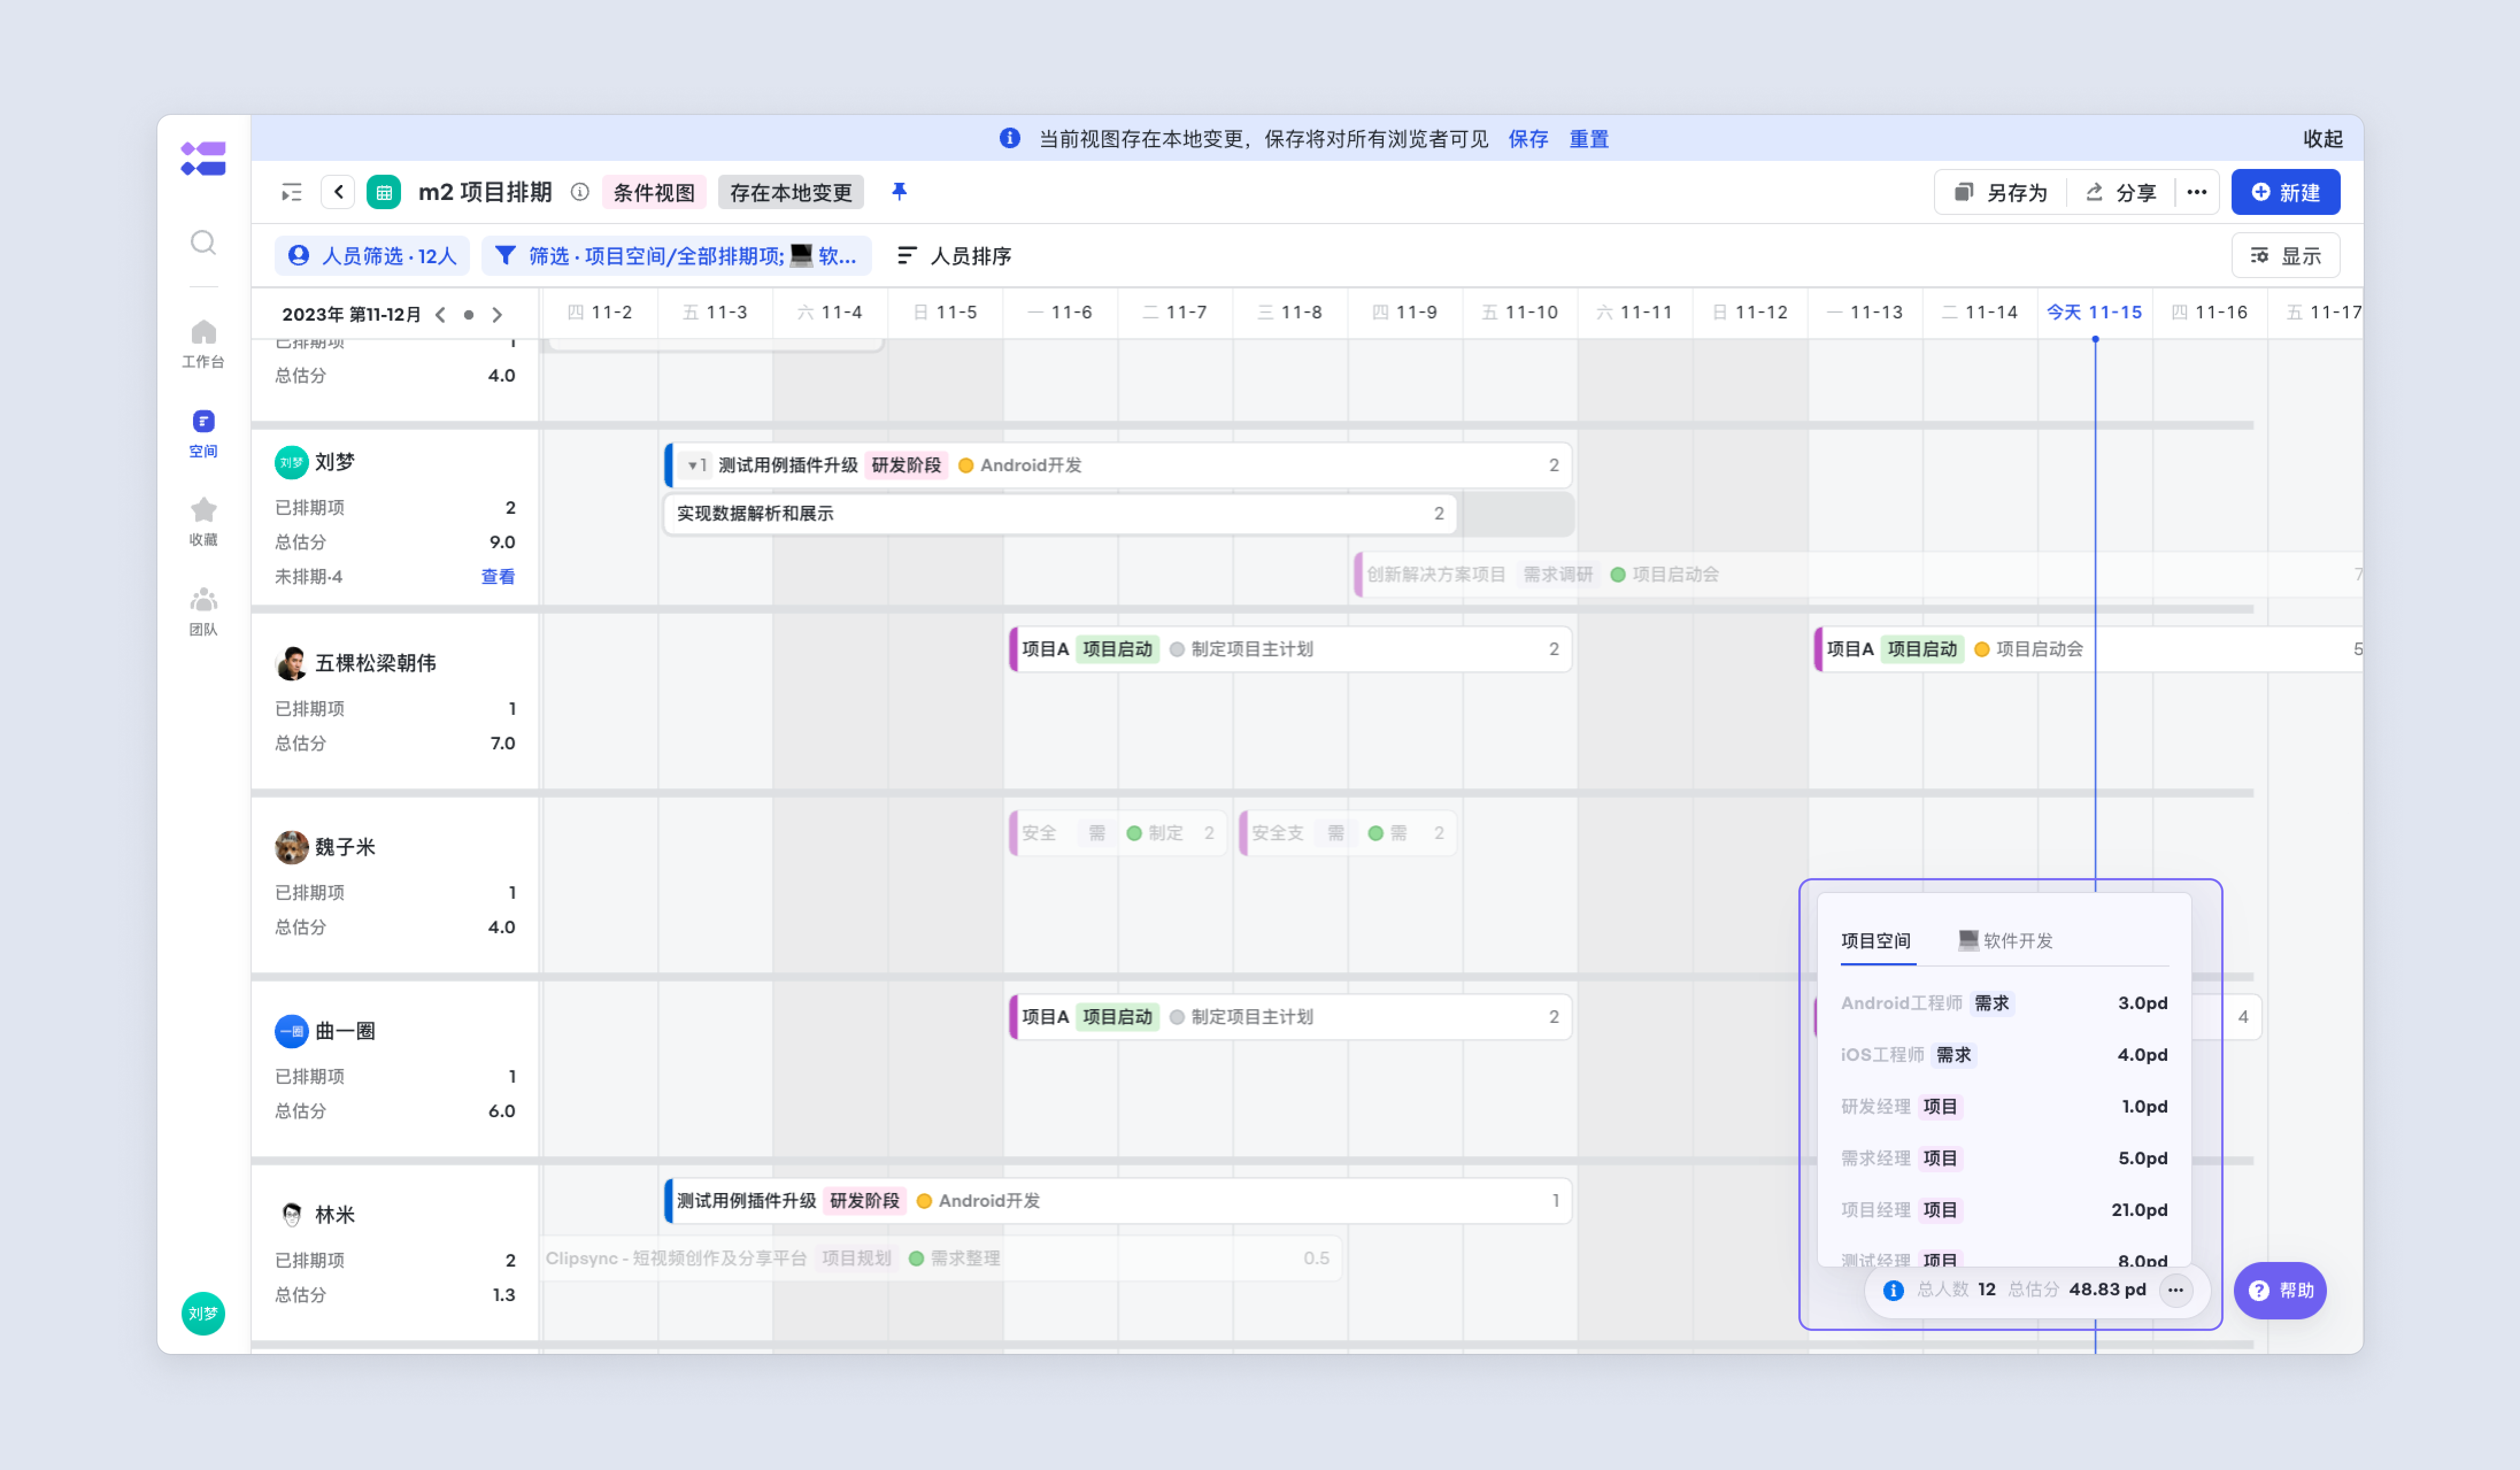Click the green calendar view icon
Image resolution: width=2520 pixels, height=1470 pixels.
pyautogui.click(x=384, y=192)
